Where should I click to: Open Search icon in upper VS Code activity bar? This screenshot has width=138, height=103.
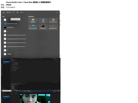pos(2,61)
